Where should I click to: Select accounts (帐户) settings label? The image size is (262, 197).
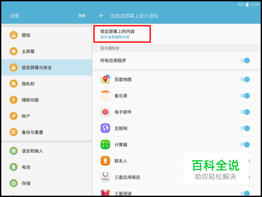point(26,116)
